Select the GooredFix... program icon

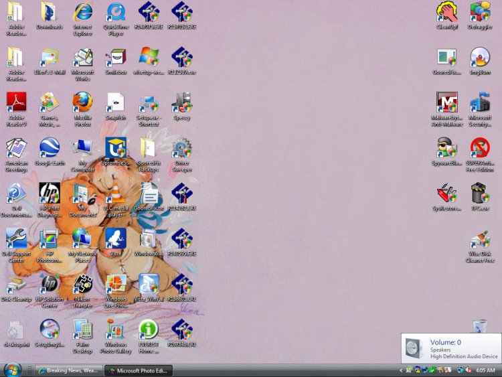pos(447,61)
